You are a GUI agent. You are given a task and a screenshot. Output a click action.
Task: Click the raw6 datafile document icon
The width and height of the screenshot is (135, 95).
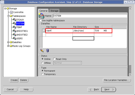click(44, 31)
